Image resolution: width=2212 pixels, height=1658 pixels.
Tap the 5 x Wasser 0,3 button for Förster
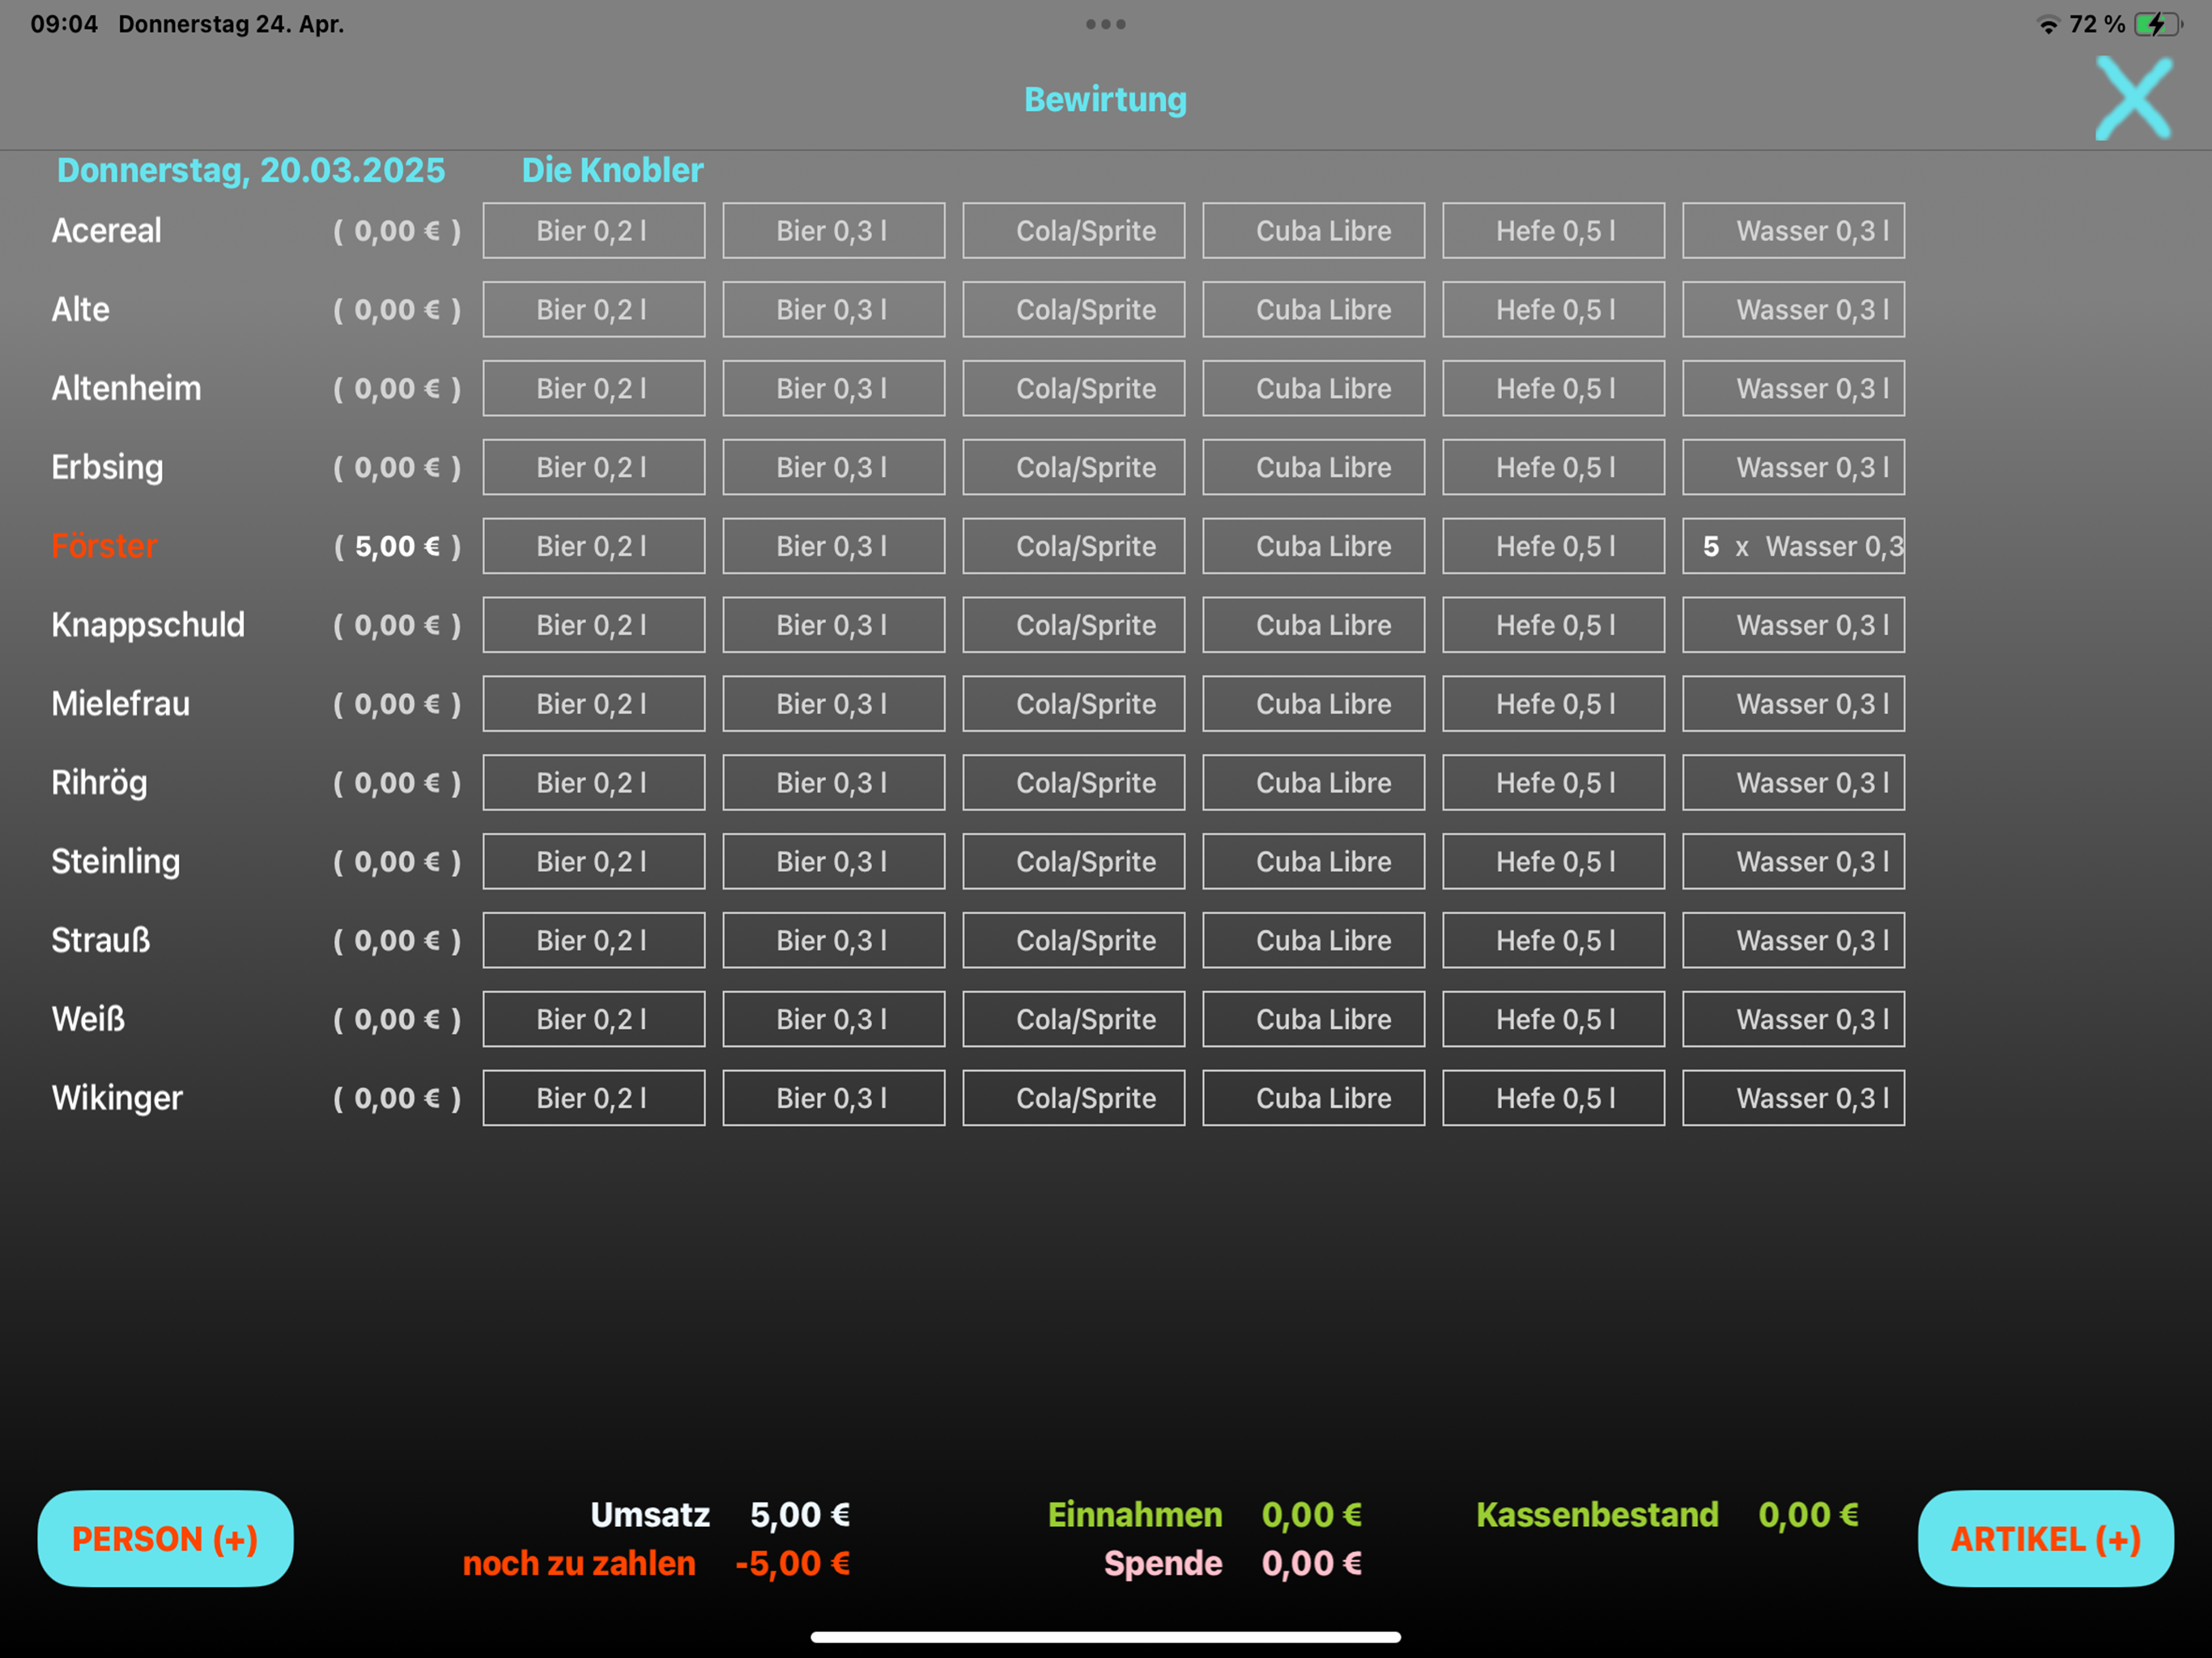click(1793, 546)
